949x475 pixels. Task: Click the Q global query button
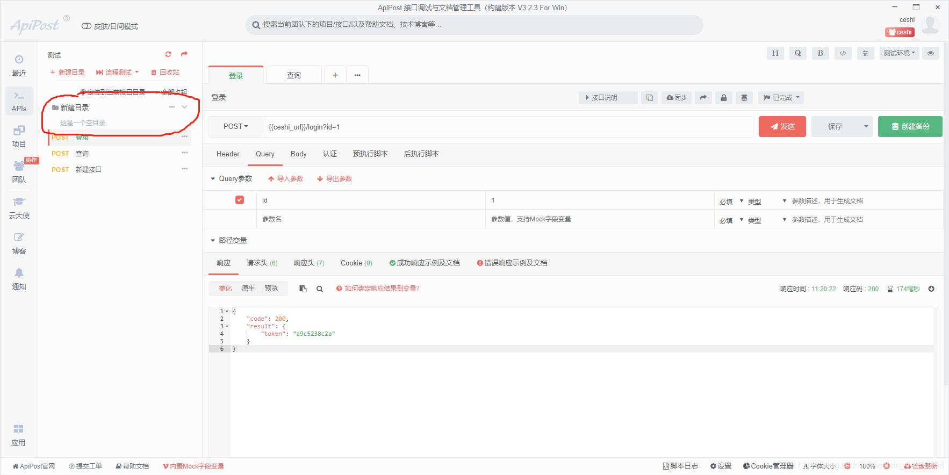[x=797, y=53]
